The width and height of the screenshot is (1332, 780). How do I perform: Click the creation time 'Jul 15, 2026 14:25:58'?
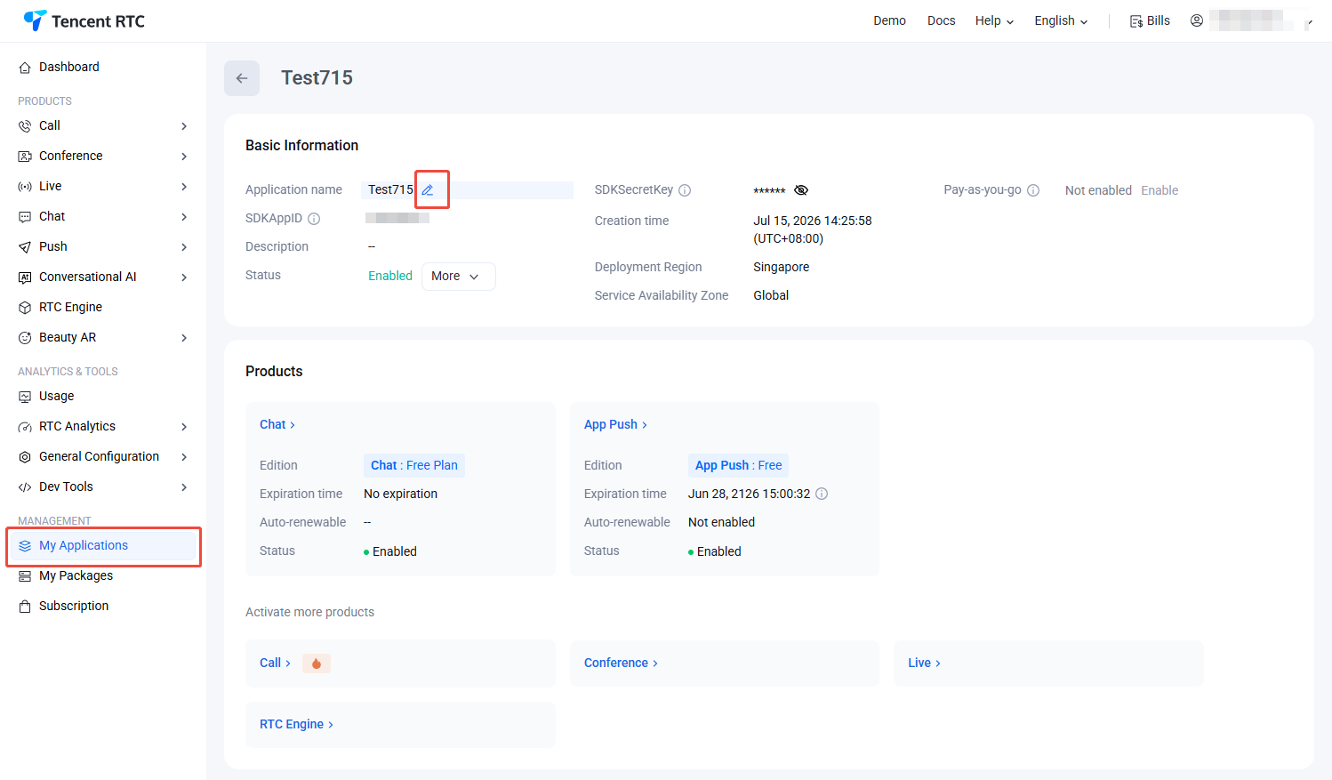(813, 221)
